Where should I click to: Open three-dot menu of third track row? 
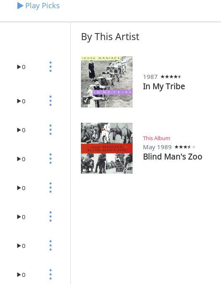pos(50,130)
